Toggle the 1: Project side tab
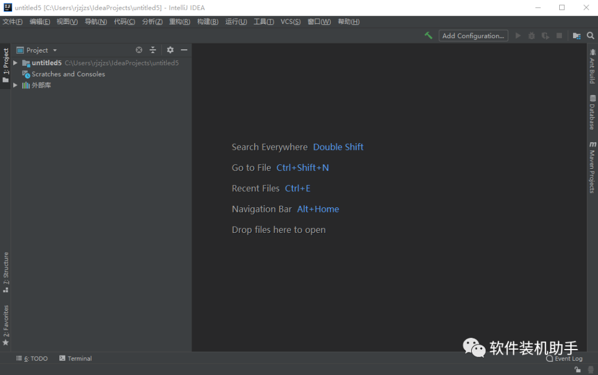 [x=6, y=66]
